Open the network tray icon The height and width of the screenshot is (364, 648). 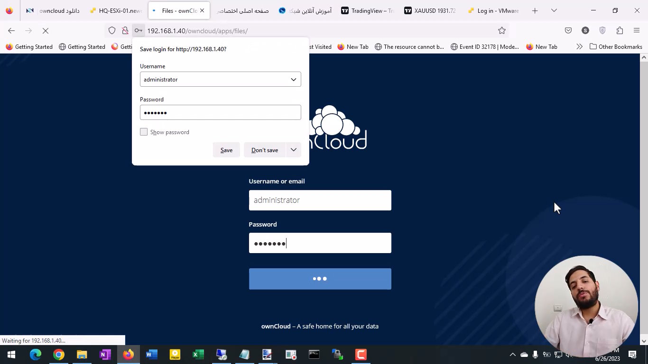click(x=558, y=355)
